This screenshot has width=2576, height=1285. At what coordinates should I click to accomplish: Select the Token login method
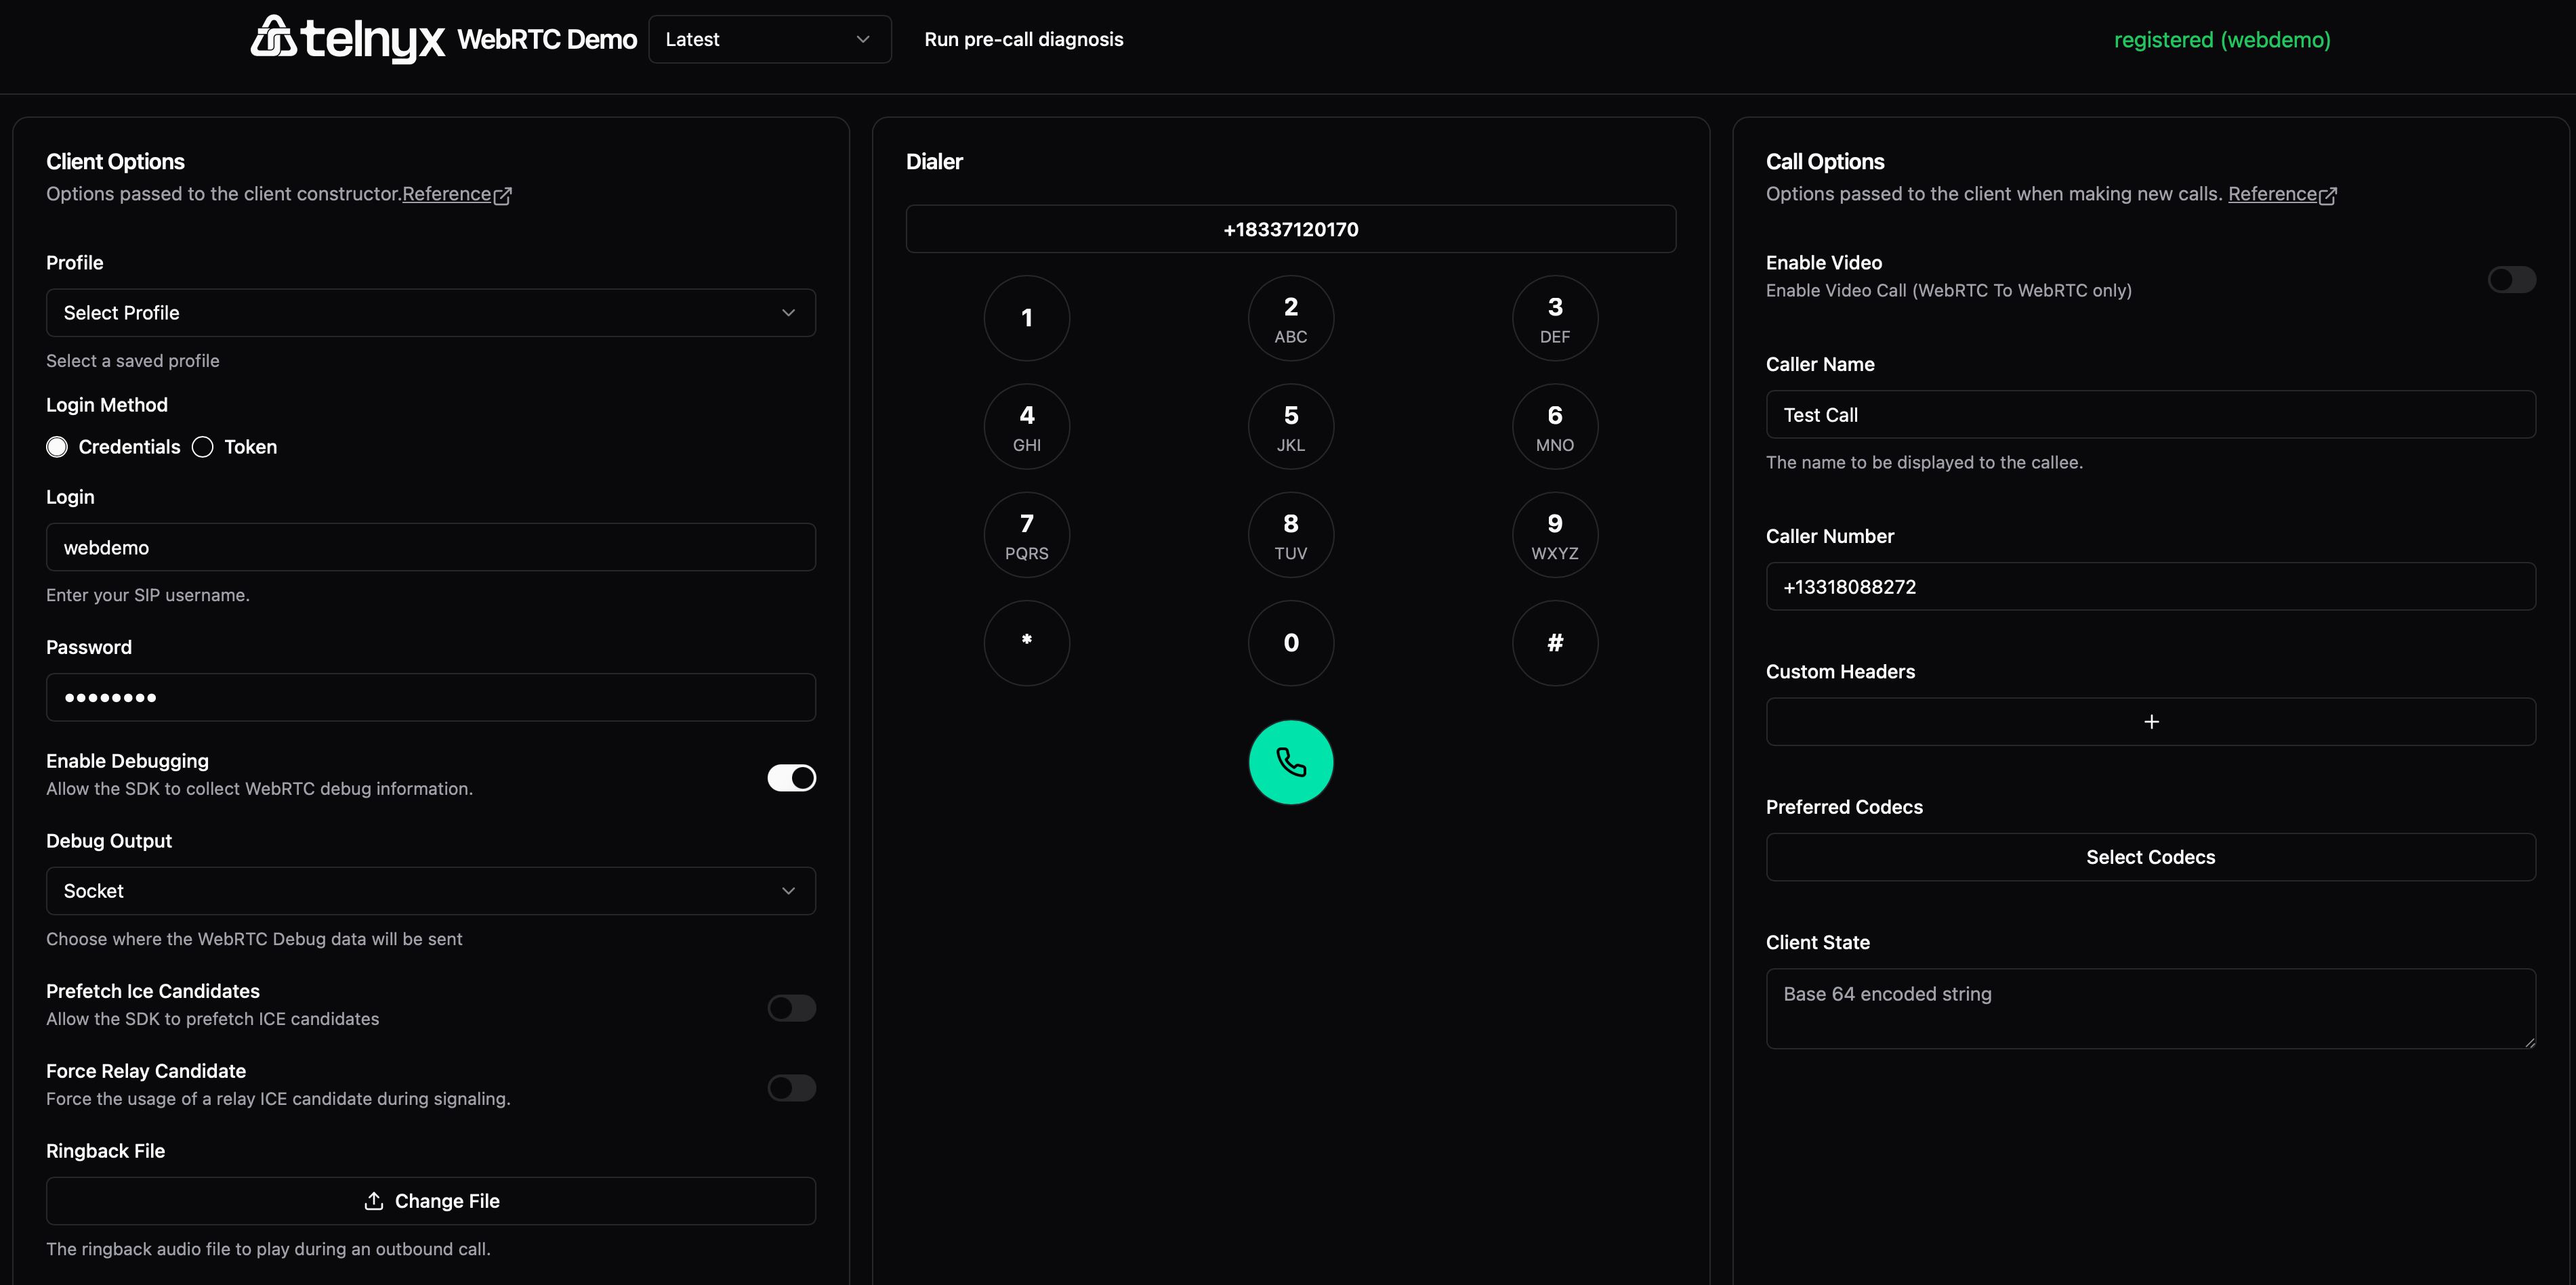point(203,447)
